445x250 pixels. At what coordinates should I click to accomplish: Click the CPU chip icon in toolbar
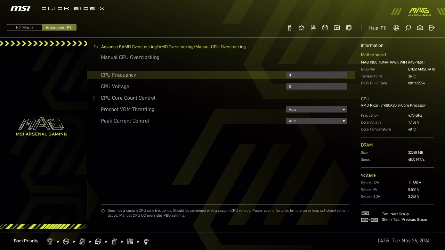[349, 28]
